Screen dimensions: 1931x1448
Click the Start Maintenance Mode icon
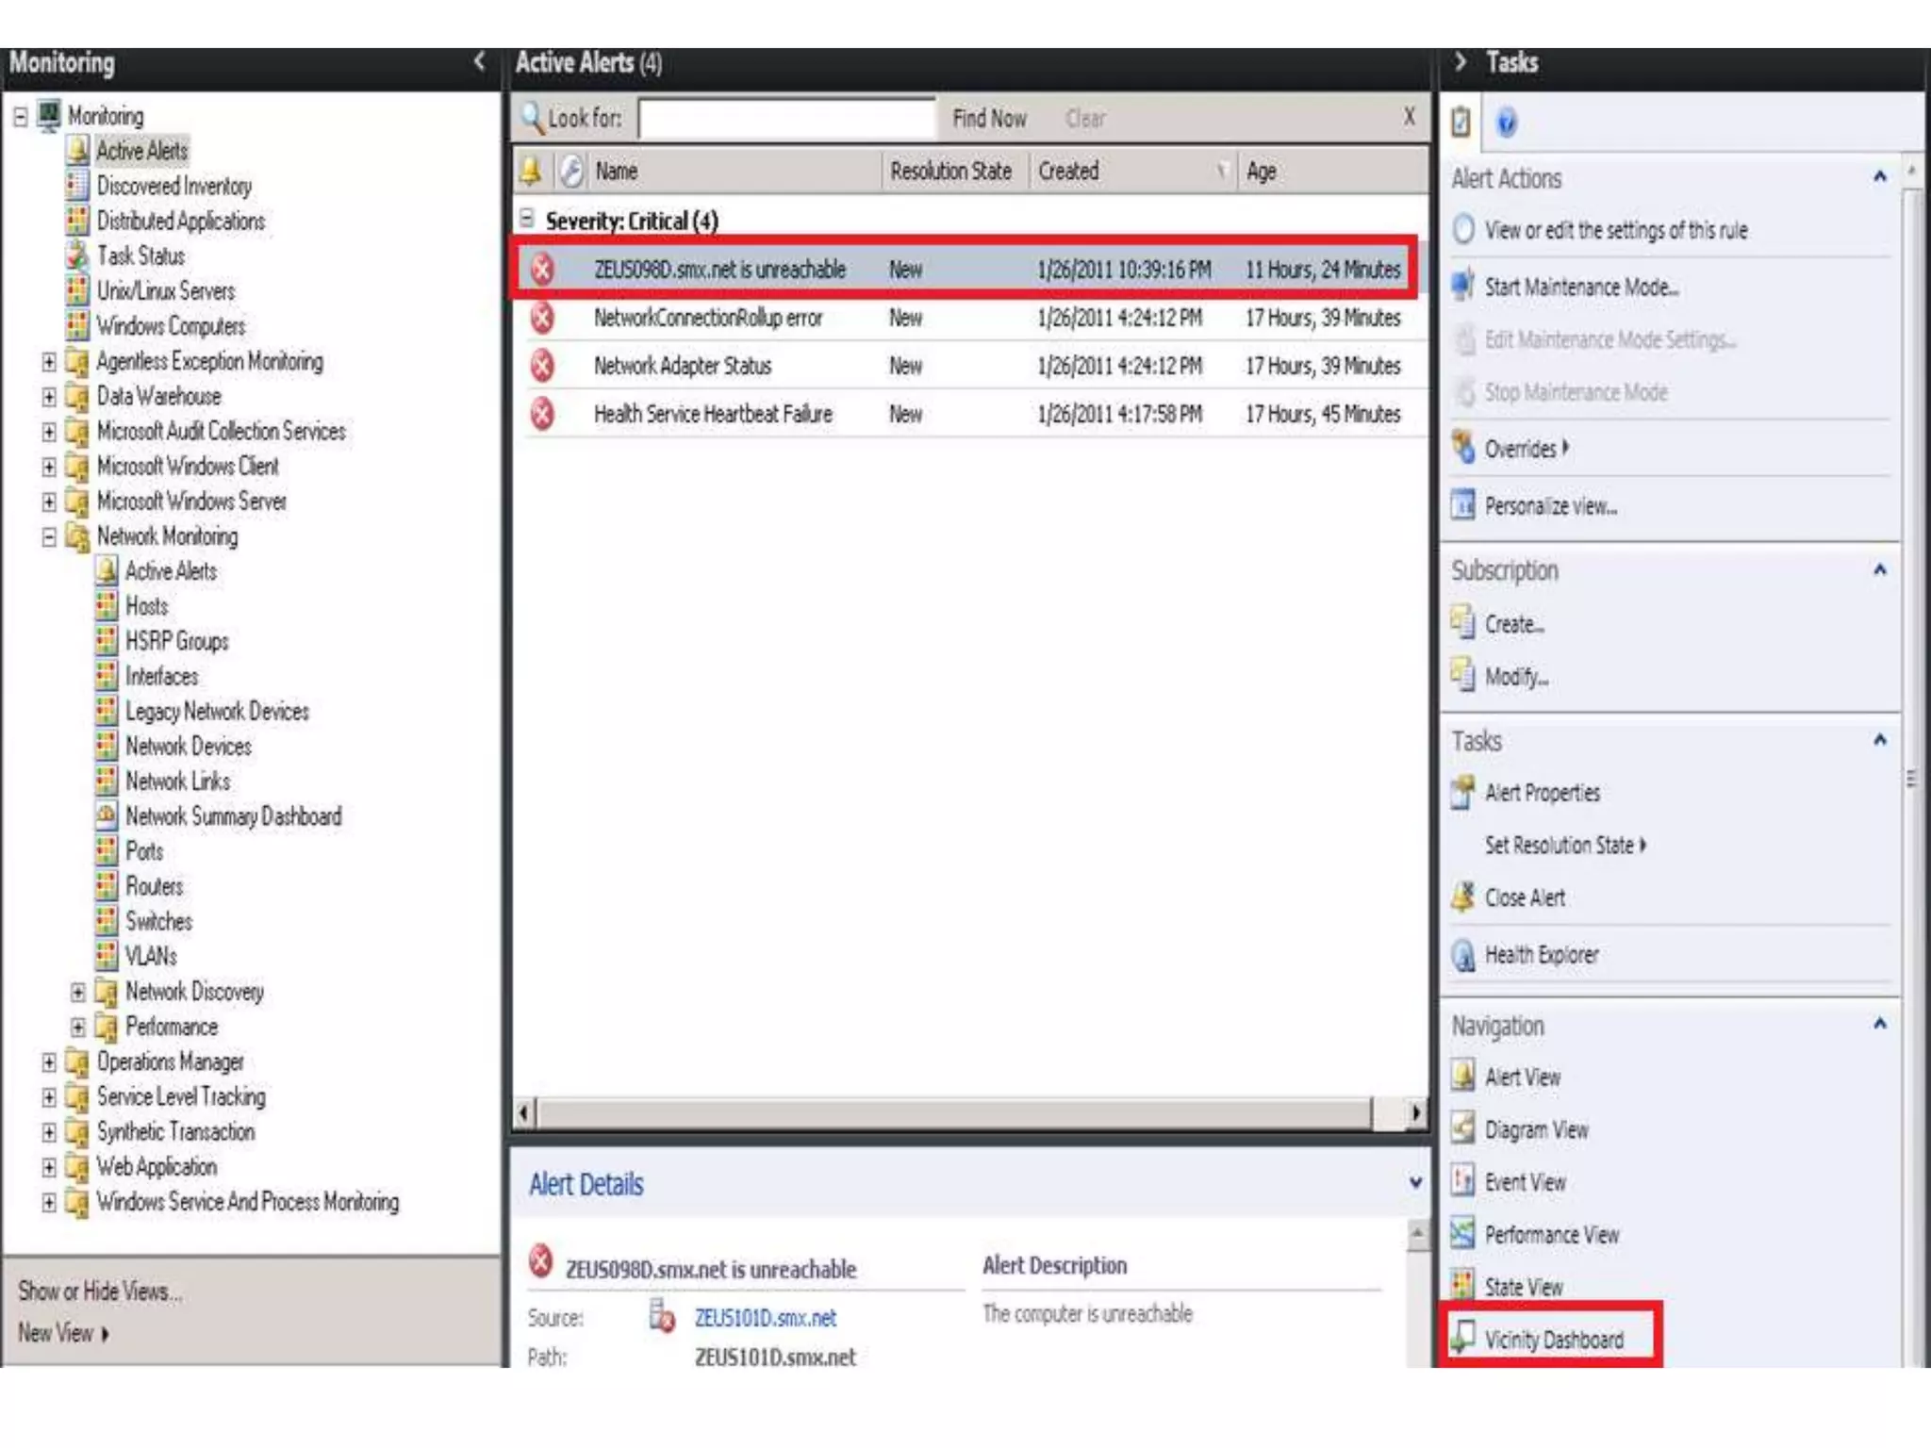pos(1462,286)
